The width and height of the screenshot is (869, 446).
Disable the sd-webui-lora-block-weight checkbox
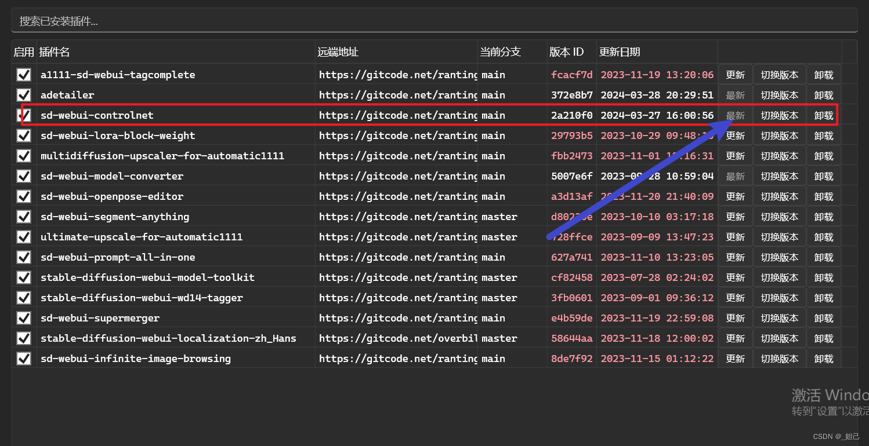click(24, 136)
